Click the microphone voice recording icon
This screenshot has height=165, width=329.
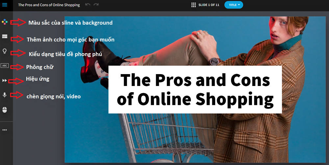coord(5,95)
